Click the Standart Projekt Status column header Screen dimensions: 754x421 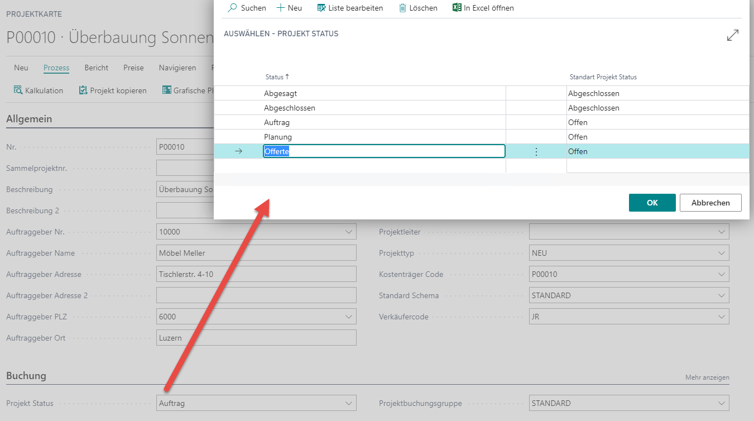point(603,77)
